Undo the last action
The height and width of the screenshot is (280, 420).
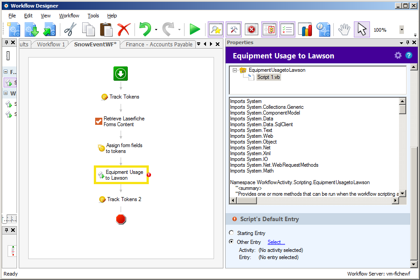[x=146, y=29]
